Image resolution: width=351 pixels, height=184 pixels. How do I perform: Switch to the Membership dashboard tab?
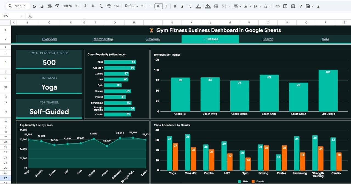pos(103,39)
